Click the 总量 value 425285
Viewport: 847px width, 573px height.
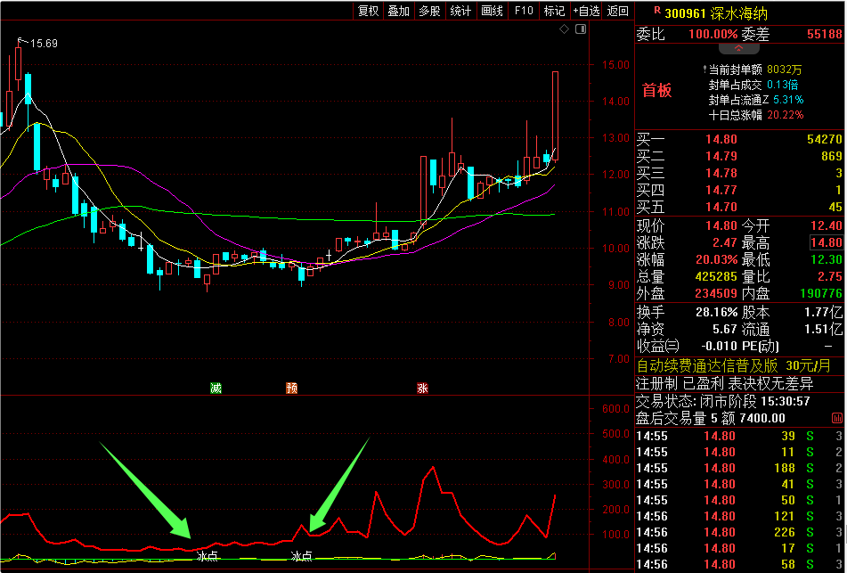pyautogui.click(x=716, y=277)
